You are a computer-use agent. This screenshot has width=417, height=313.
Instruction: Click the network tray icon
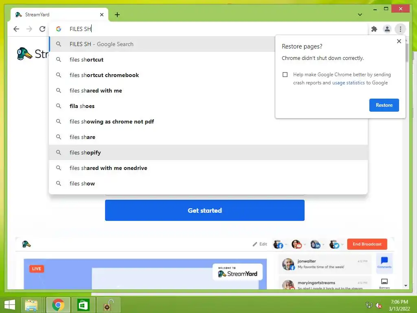pyautogui.click(x=369, y=305)
